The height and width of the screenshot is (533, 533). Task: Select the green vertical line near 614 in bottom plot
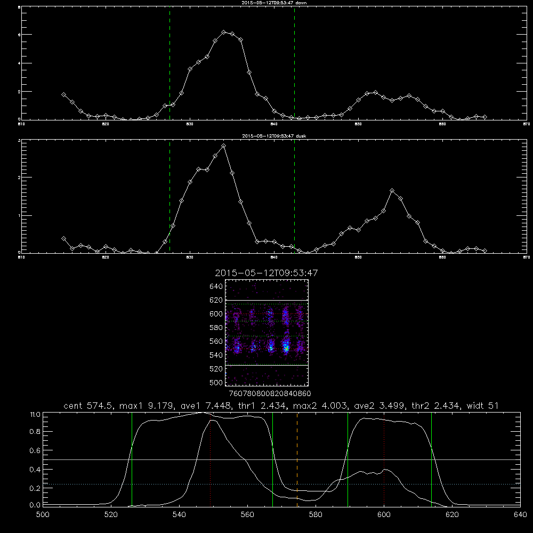tap(431, 459)
